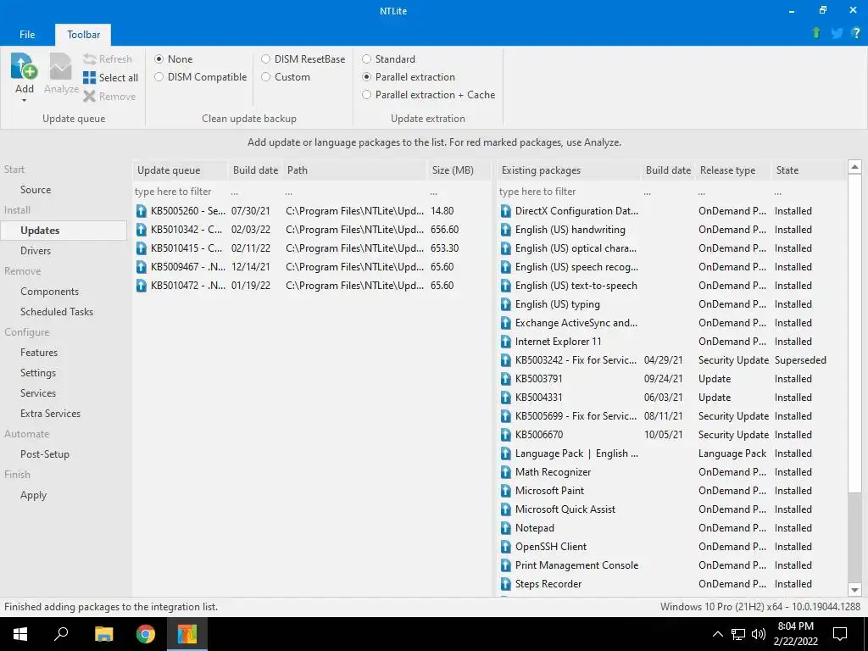Open the Windows Start menu
Viewport: 868px width, 651px height.
[20, 634]
